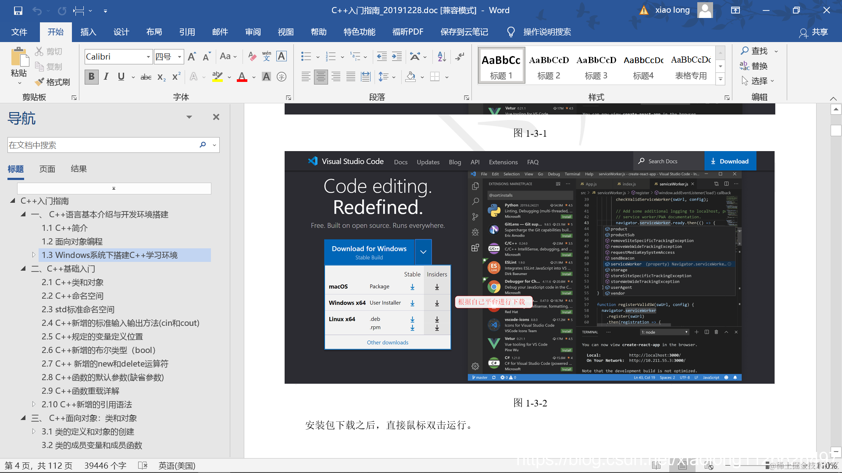842x473 pixels.
Task: Click the sort A-Z icon
Action: point(442,56)
